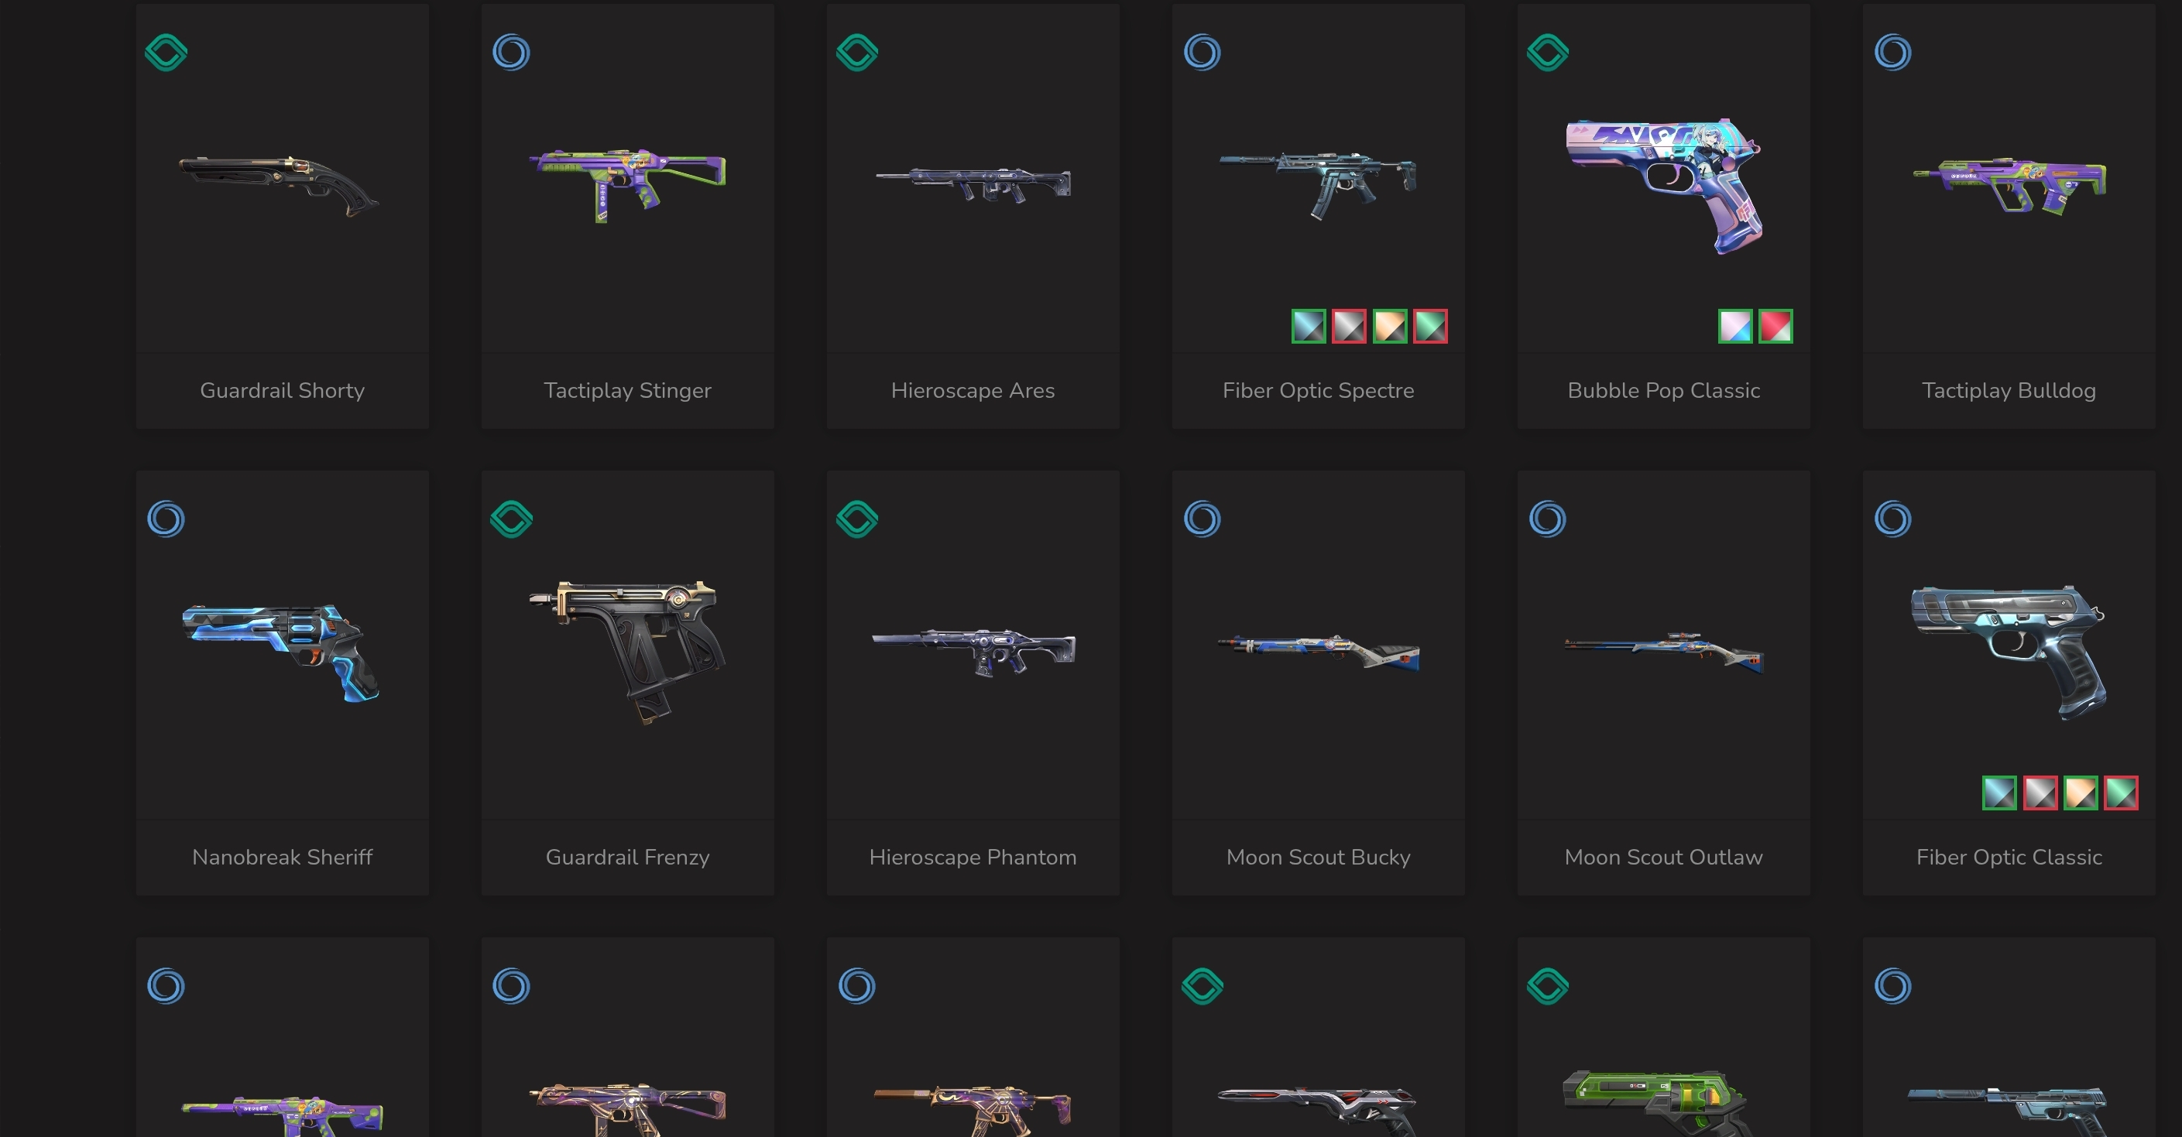Open the Tactiplay Bulldog skin image
2182x1137 pixels.
[2009, 186]
